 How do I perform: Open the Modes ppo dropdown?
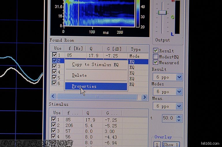point(179,91)
